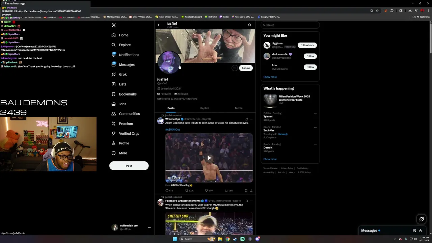Open the profile three-dot options button
432x243 pixels.
click(x=235, y=68)
